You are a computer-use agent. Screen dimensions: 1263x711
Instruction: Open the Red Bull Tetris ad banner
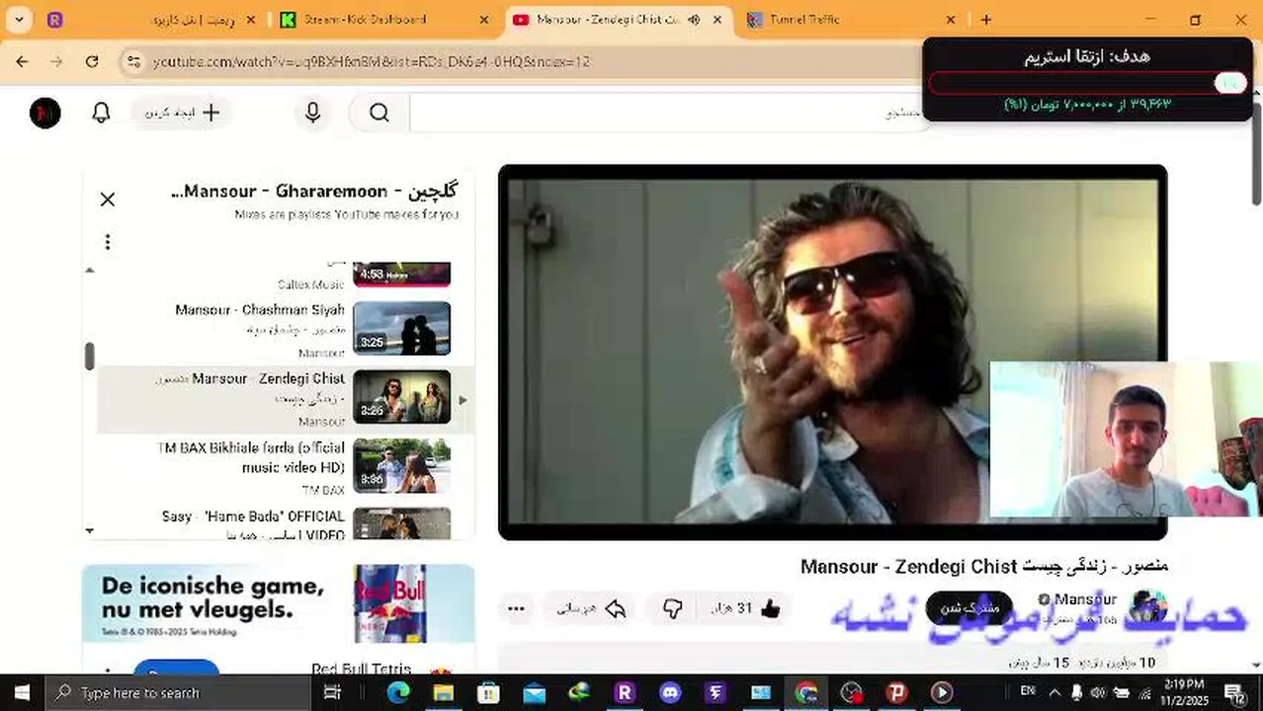tap(278, 603)
